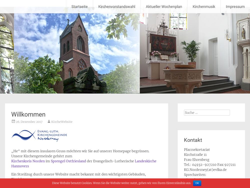This screenshot has width=250, height=188.
Task: Open the Impressum page
Action: (235, 7)
